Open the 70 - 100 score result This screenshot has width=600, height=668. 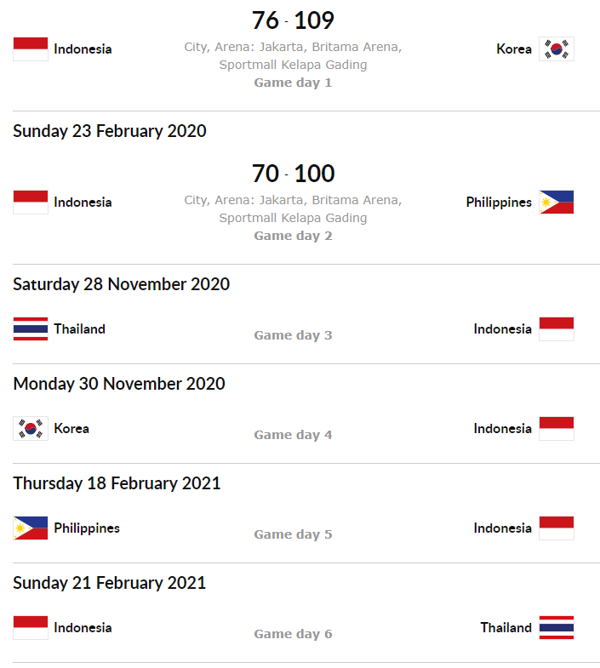point(293,174)
